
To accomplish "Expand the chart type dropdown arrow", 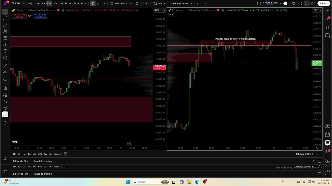I will (105, 3).
